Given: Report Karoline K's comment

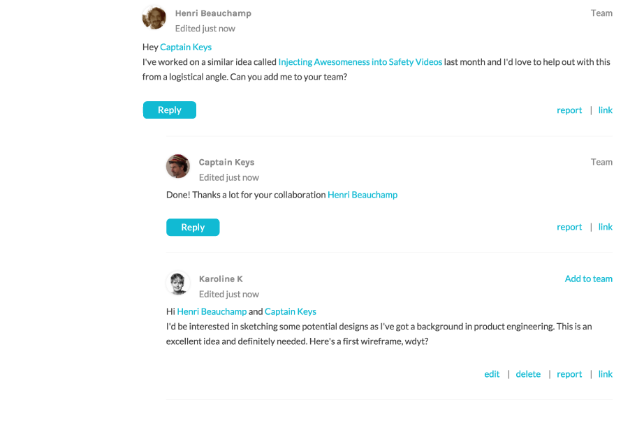Looking at the screenshot, I should click(x=569, y=374).
